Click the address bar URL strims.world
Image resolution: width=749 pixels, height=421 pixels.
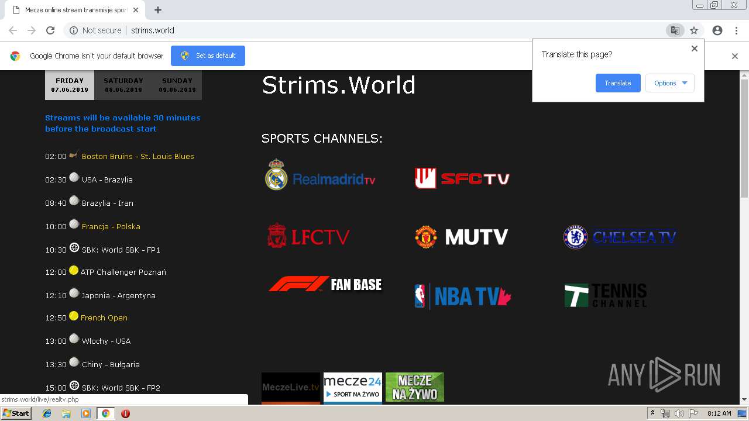(153, 30)
